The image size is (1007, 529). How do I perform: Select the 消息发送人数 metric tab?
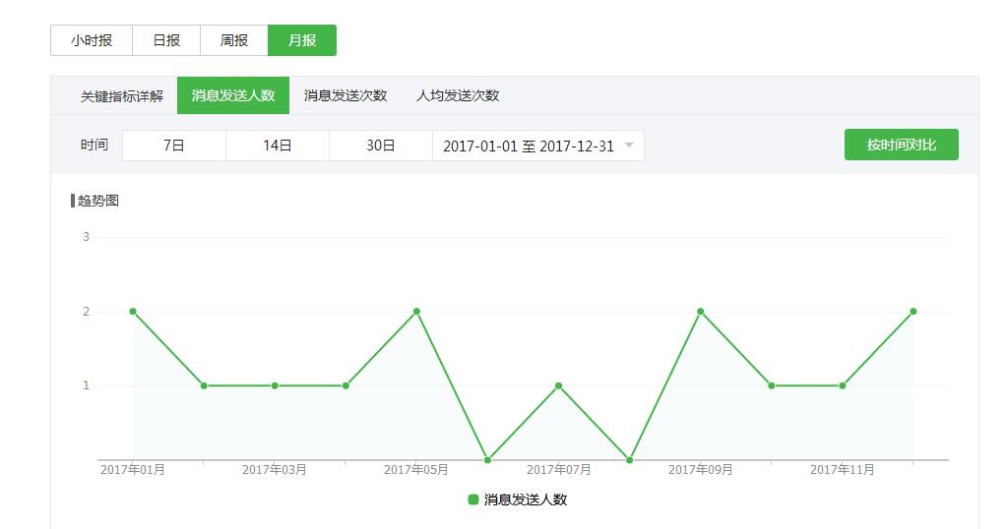233,95
